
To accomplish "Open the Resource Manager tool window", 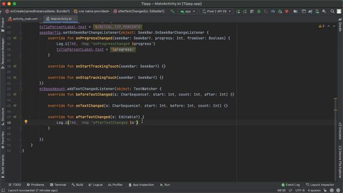I will pos(3,54).
